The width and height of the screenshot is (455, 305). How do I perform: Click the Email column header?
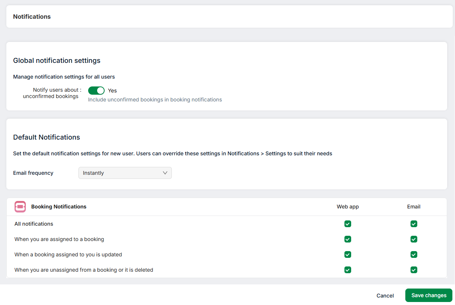coord(414,207)
